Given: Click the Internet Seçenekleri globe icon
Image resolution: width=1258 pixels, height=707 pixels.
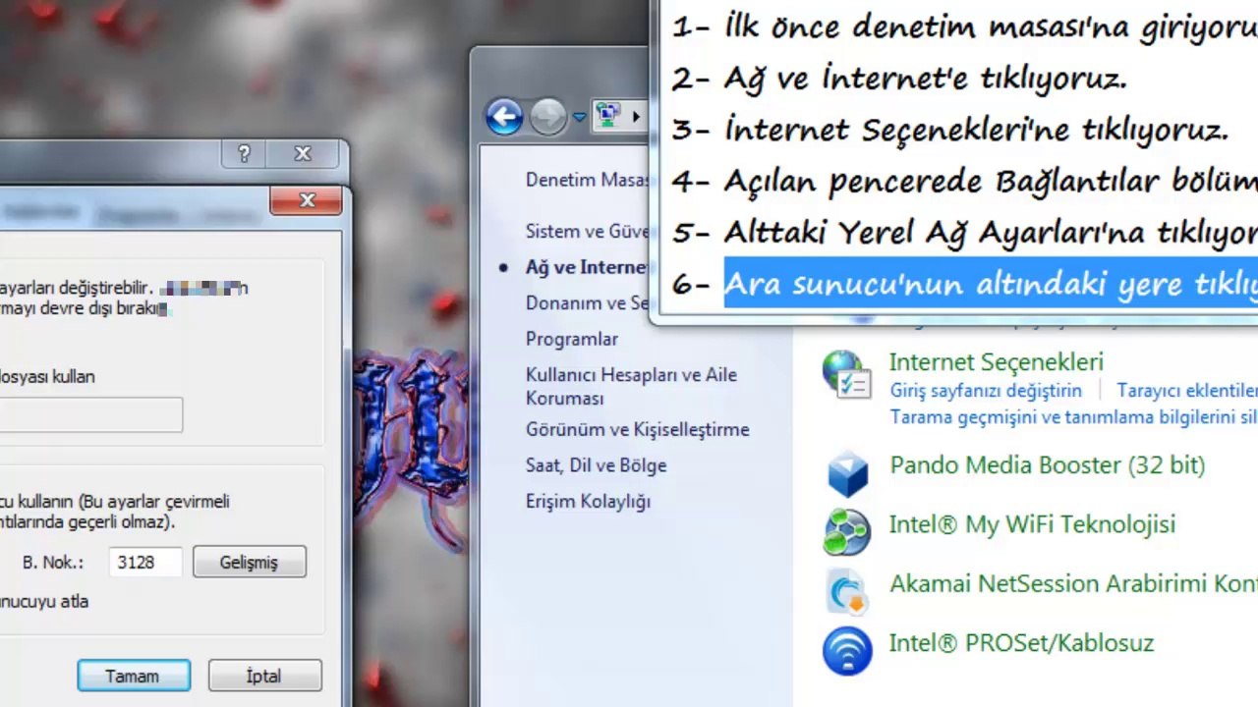Looking at the screenshot, I should pos(847,375).
